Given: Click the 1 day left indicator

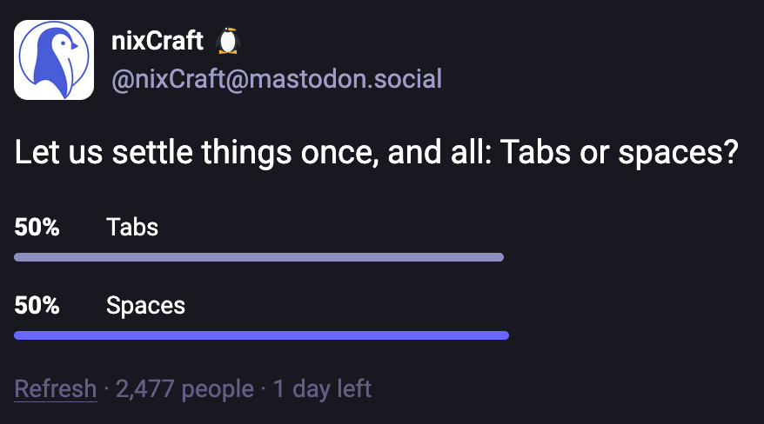Looking at the screenshot, I should [x=322, y=388].
